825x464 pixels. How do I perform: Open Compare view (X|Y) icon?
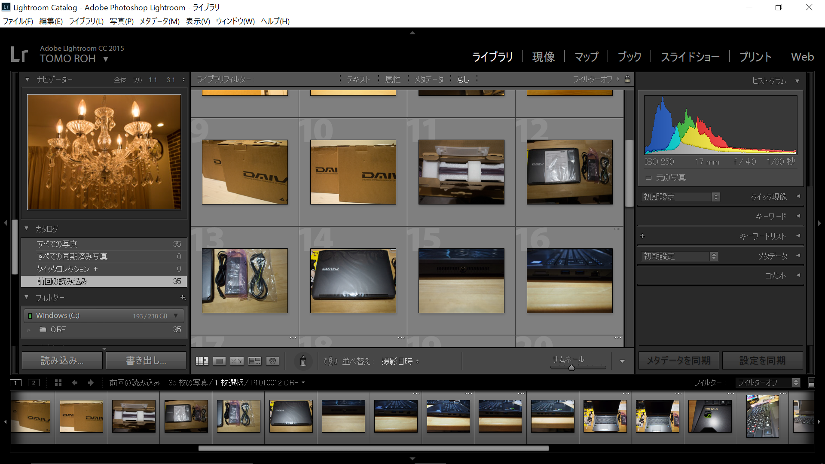(x=237, y=361)
